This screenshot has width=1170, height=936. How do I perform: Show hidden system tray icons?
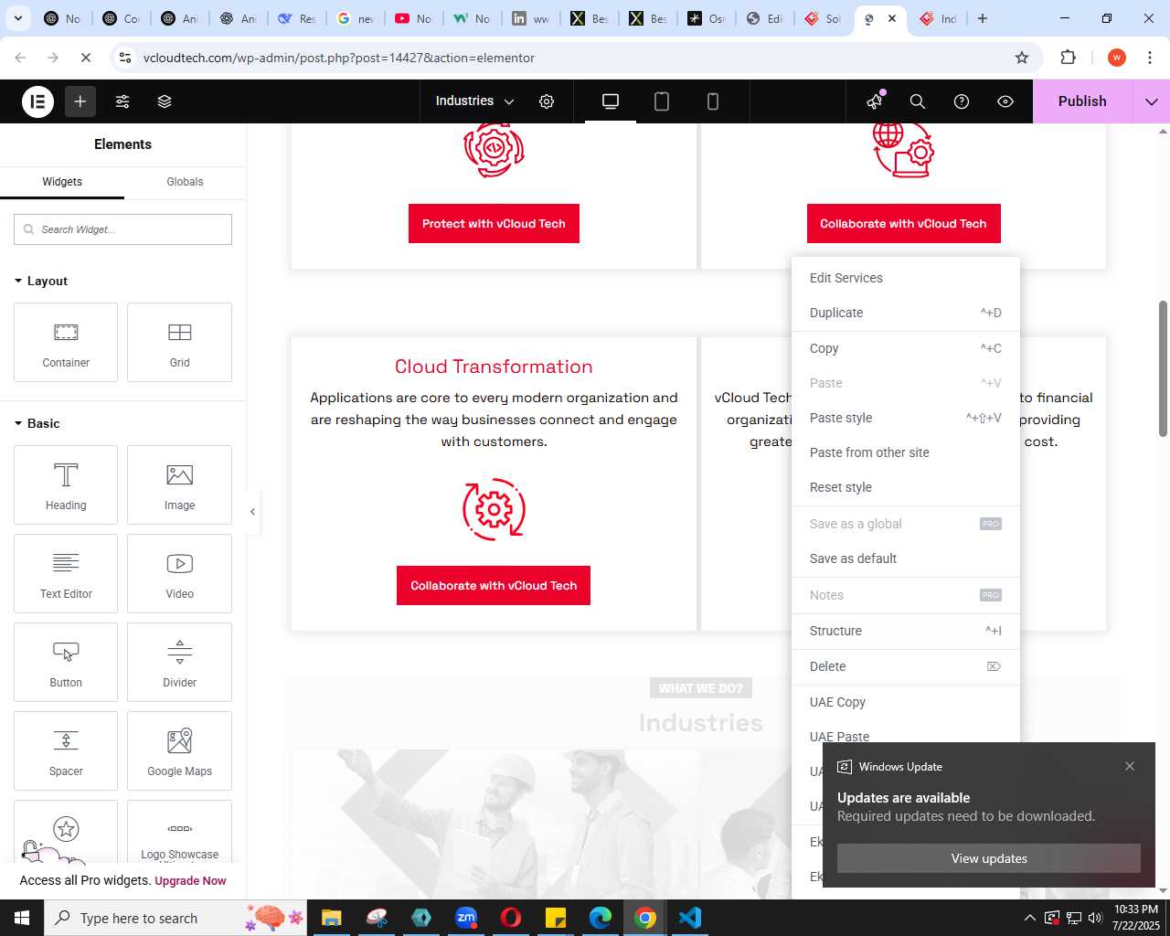pos(1029,918)
